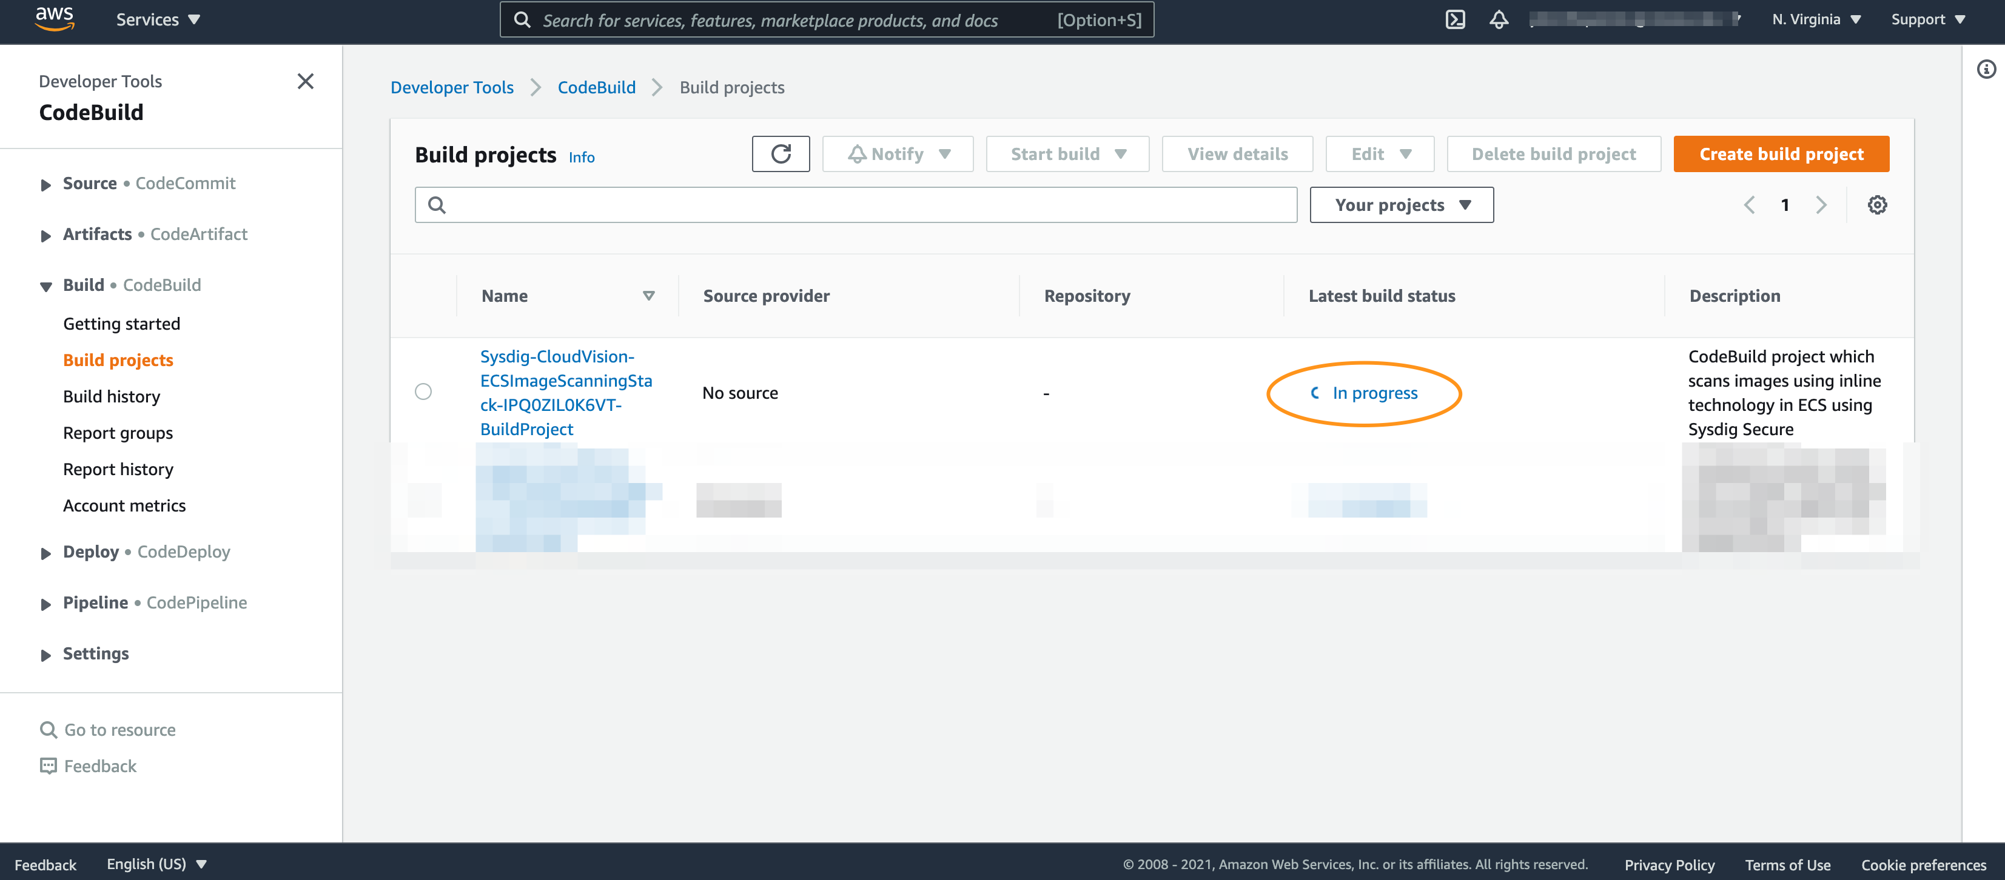Click the search magnifier in top search bar
The height and width of the screenshot is (880, 2005).
coord(522,20)
